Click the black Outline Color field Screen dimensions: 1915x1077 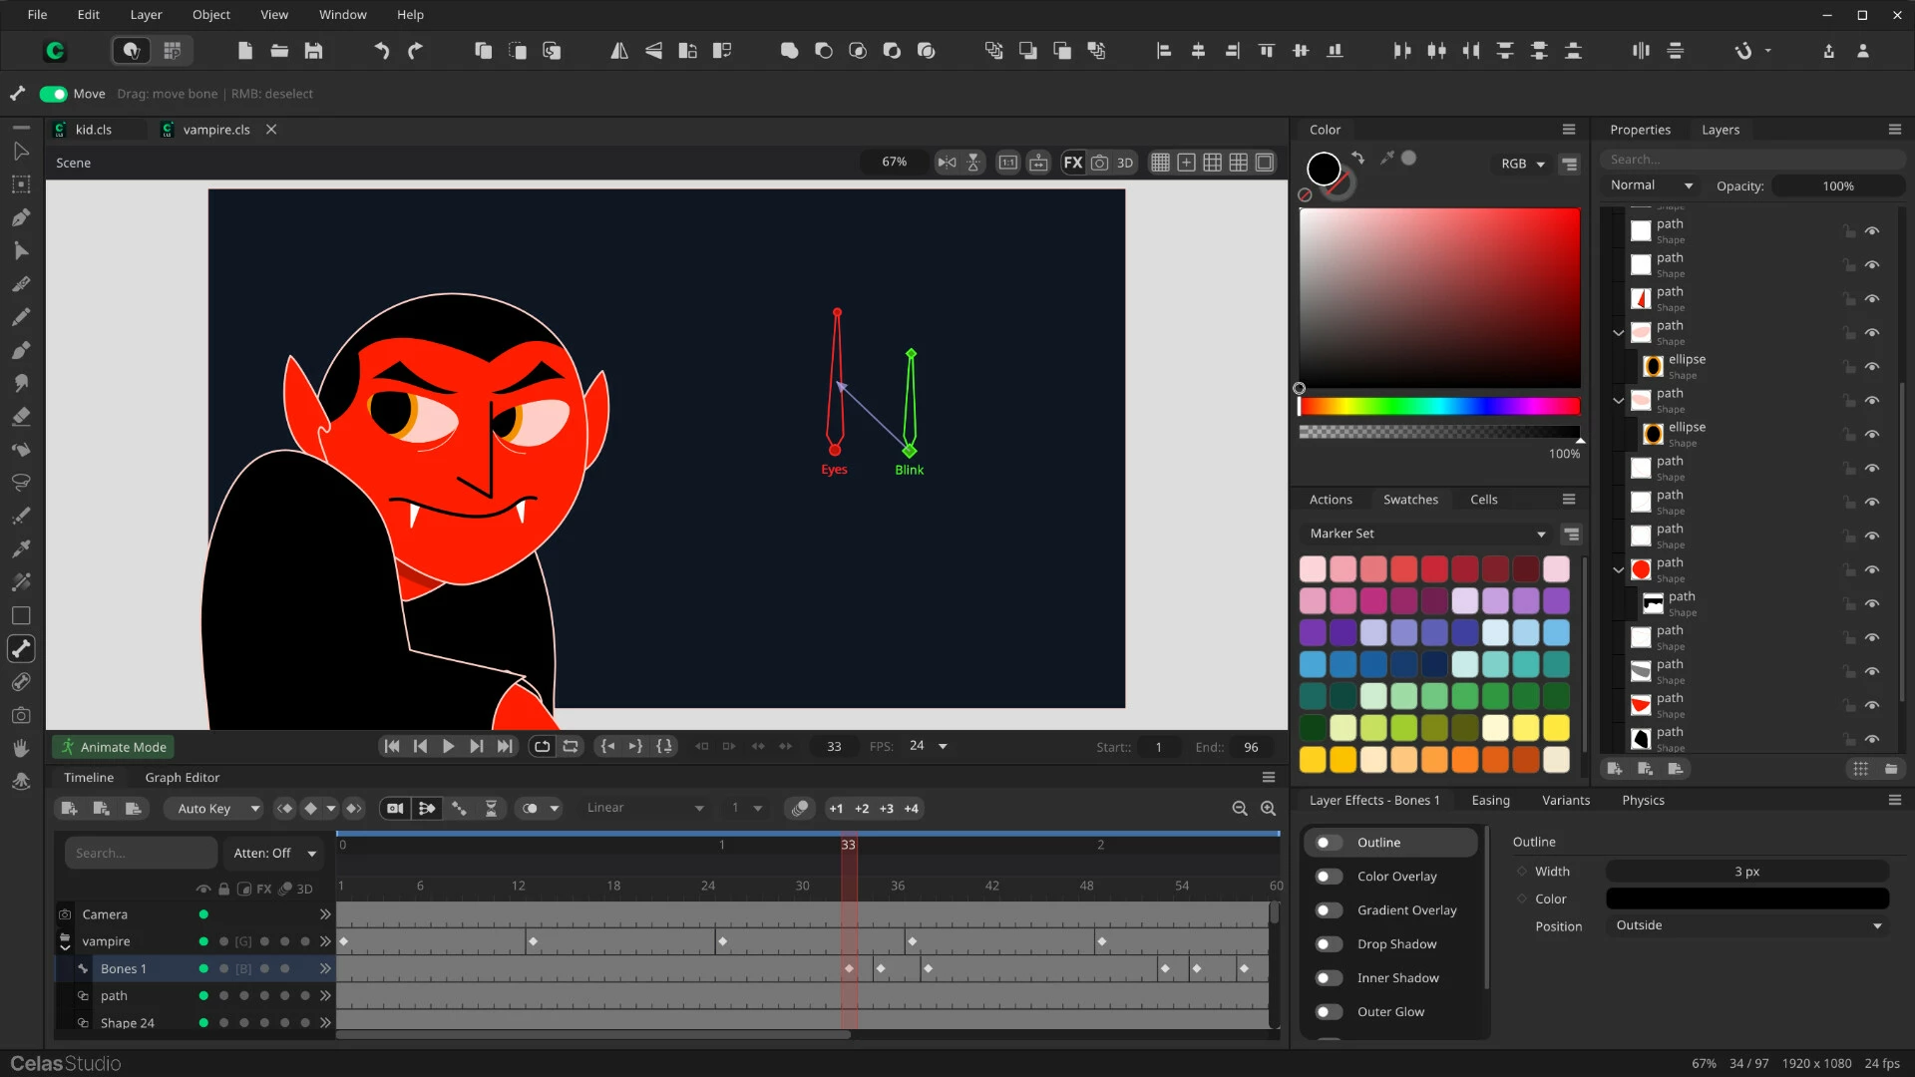(x=1747, y=898)
